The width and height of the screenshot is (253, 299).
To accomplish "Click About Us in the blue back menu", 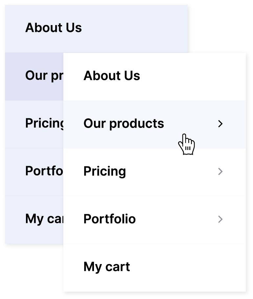I will pyautogui.click(x=54, y=28).
